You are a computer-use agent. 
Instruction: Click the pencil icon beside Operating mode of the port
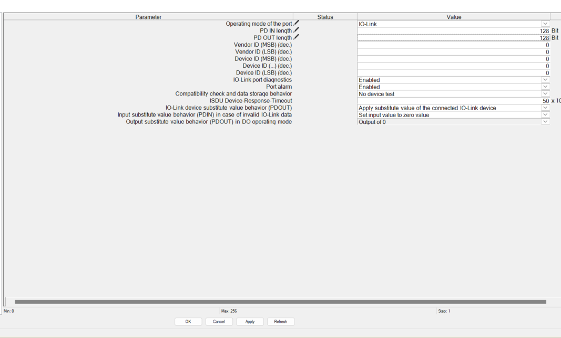[296, 23]
